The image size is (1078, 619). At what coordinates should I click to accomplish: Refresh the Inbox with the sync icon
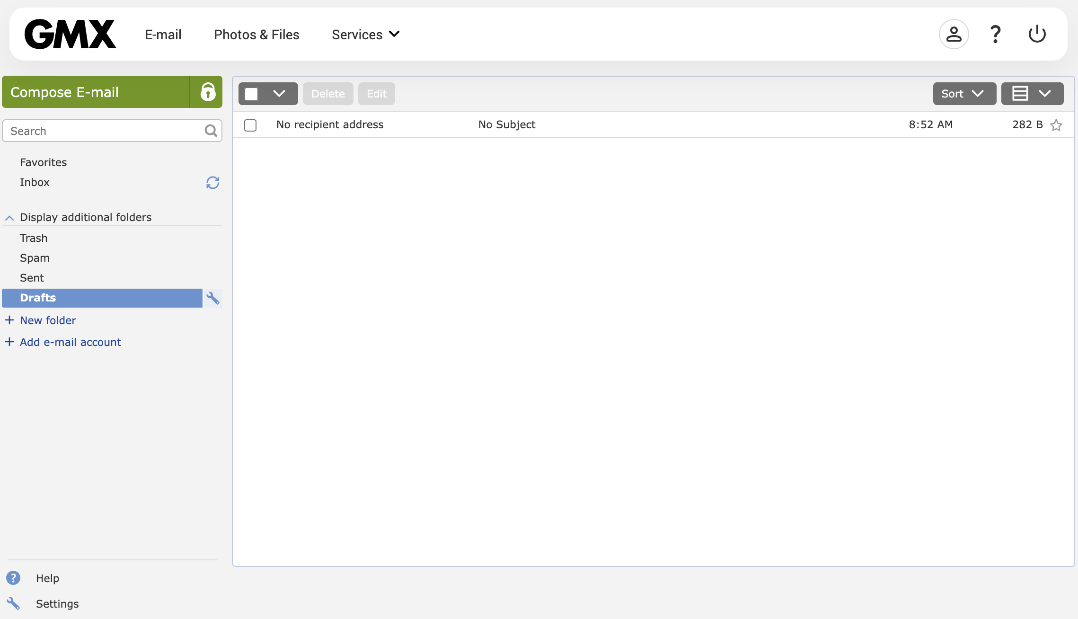point(212,183)
